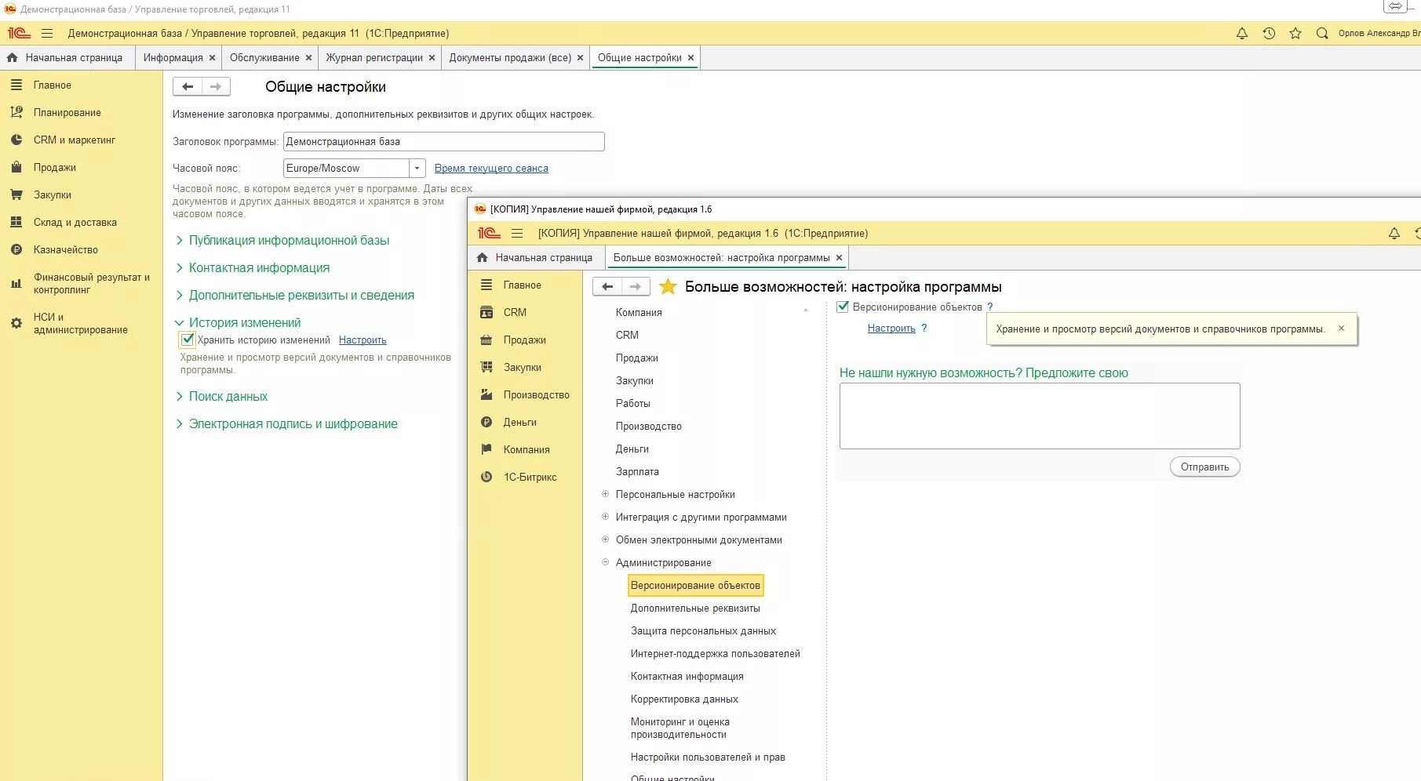This screenshot has height=781, width=1421.
Task: Click forward arrow in Больше возможностей page
Action: (x=636, y=287)
